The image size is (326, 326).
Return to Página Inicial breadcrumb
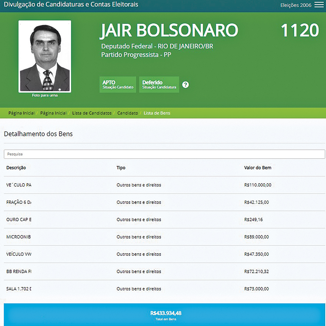[22, 113]
